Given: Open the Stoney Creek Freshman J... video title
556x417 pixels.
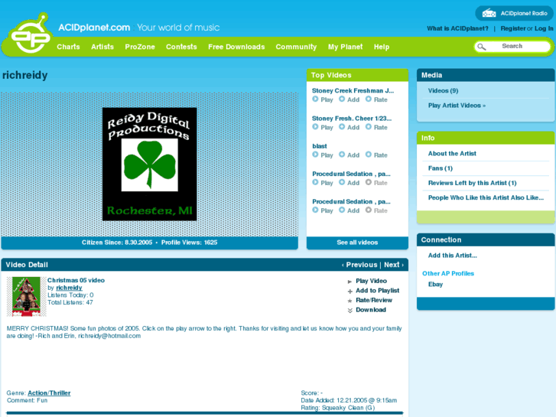Looking at the screenshot, I should tap(353, 90).
